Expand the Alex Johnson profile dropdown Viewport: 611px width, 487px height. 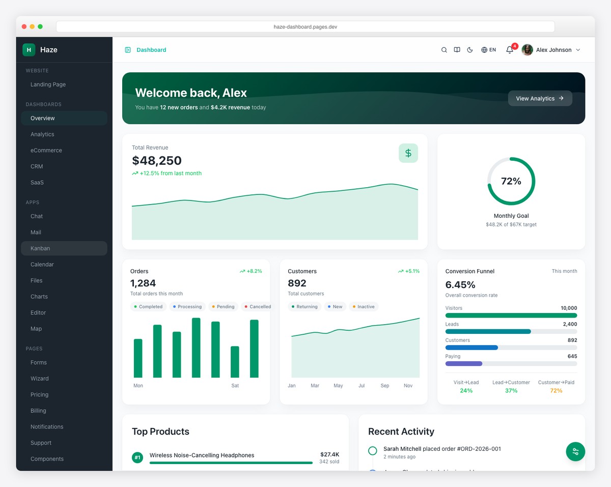click(553, 49)
